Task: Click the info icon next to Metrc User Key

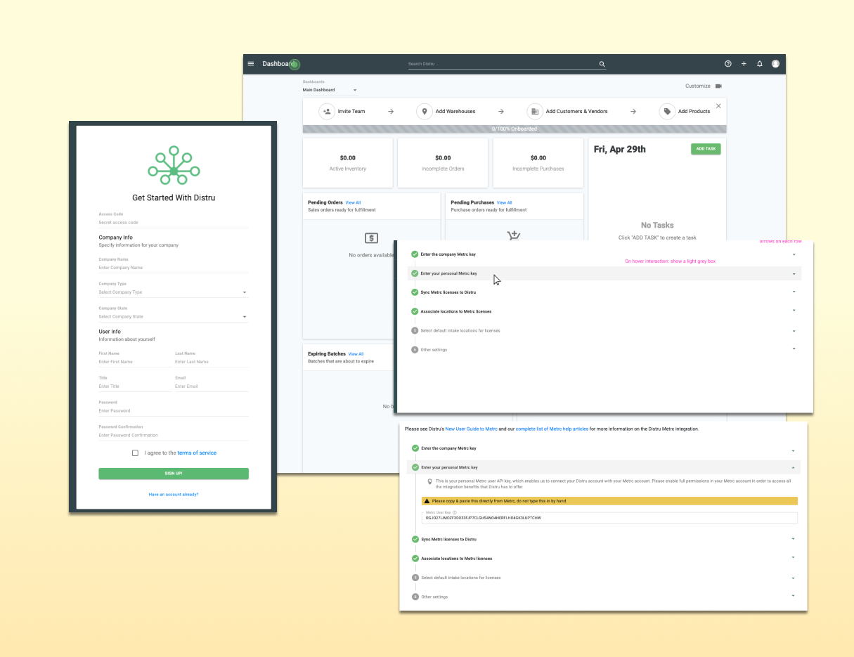Action: click(455, 512)
